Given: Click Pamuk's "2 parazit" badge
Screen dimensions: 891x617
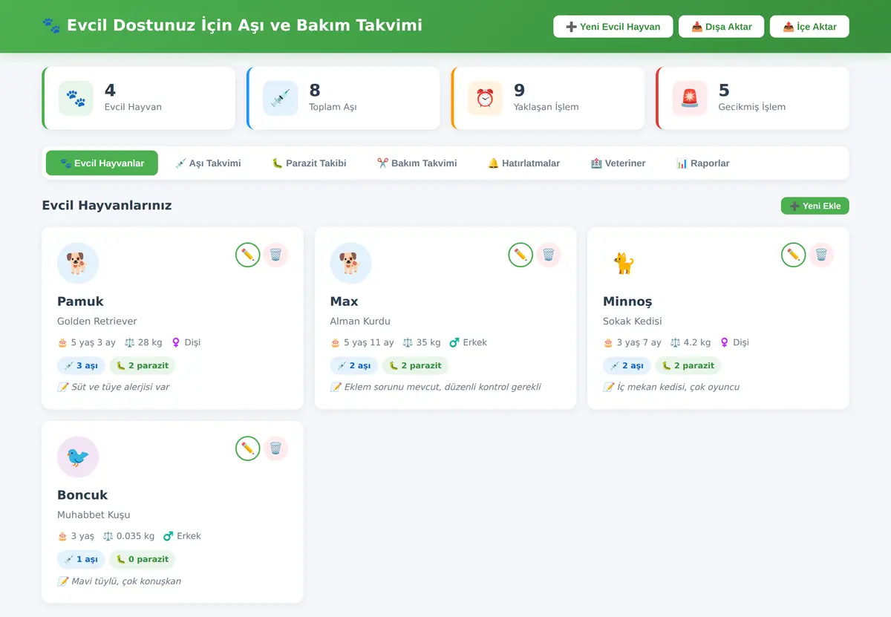Looking at the screenshot, I should click(143, 366).
